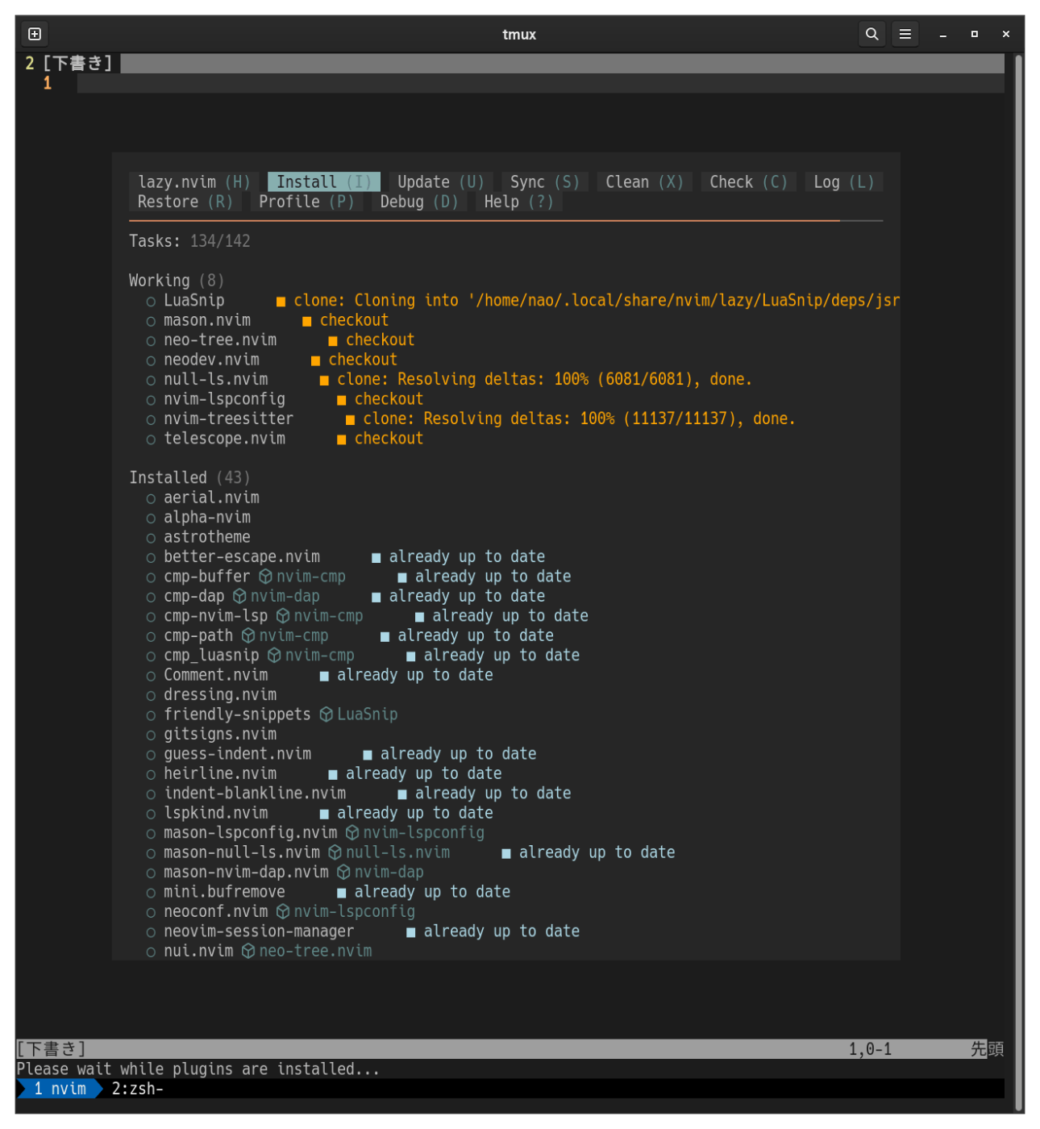Click the Tasks: 134/142 counter
This screenshot has width=1040, height=1129.
(x=190, y=241)
